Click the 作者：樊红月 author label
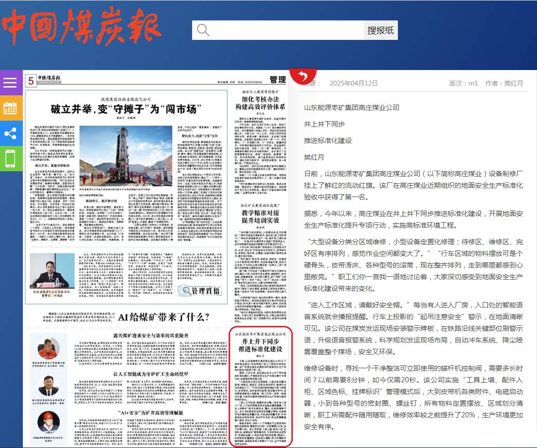This screenshot has height=448, width=537. (x=504, y=83)
